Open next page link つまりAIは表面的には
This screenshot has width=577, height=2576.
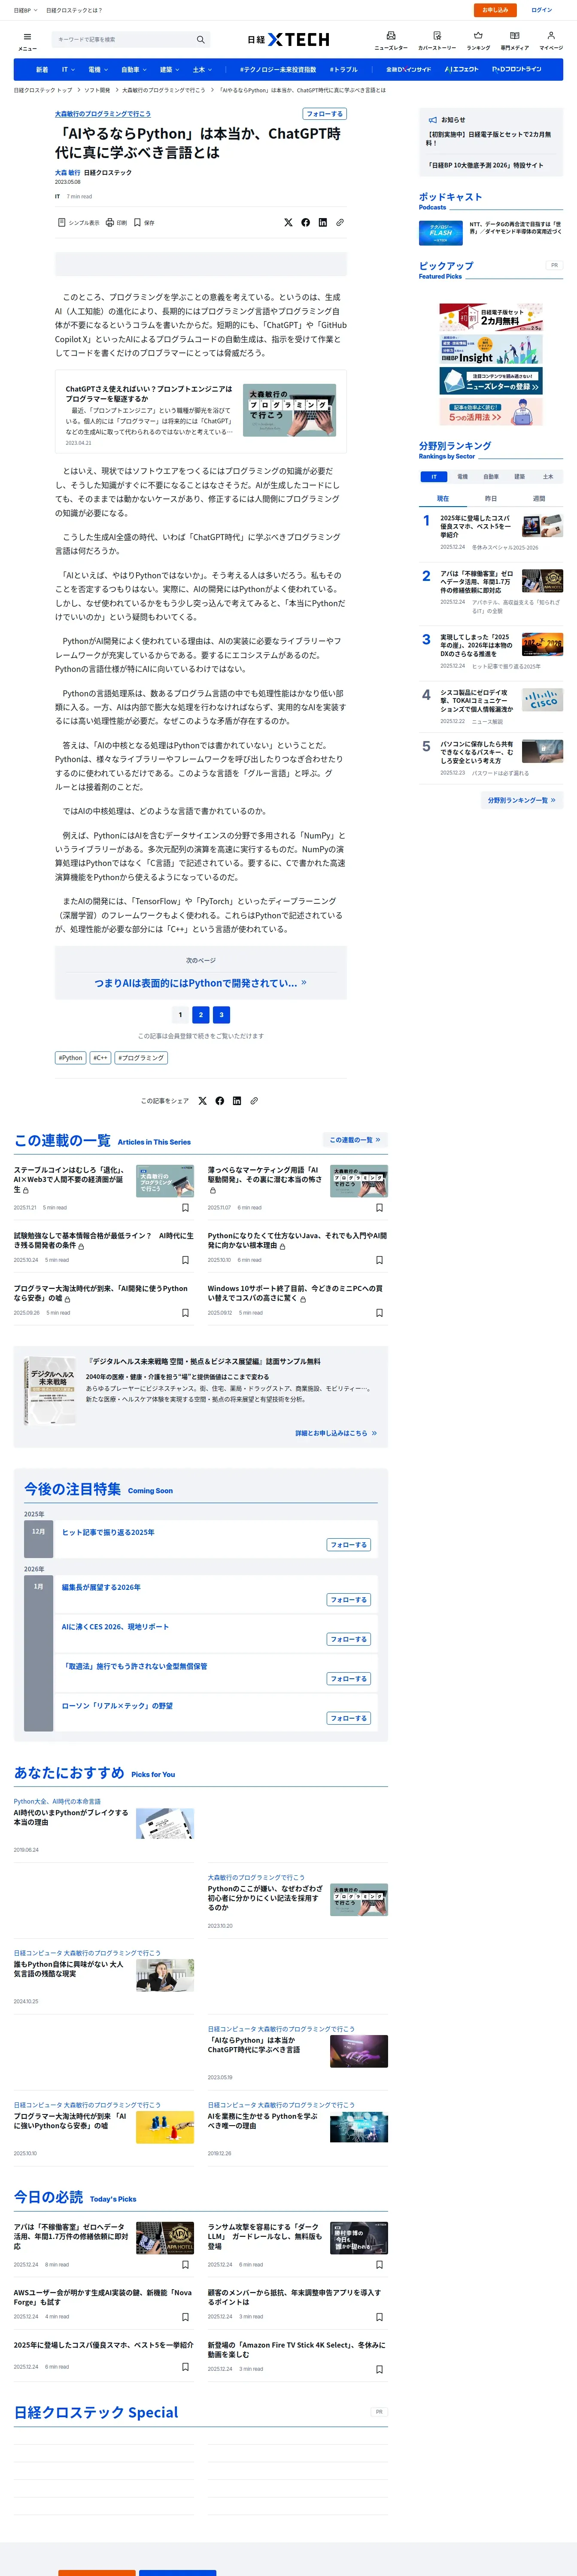(200, 983)
